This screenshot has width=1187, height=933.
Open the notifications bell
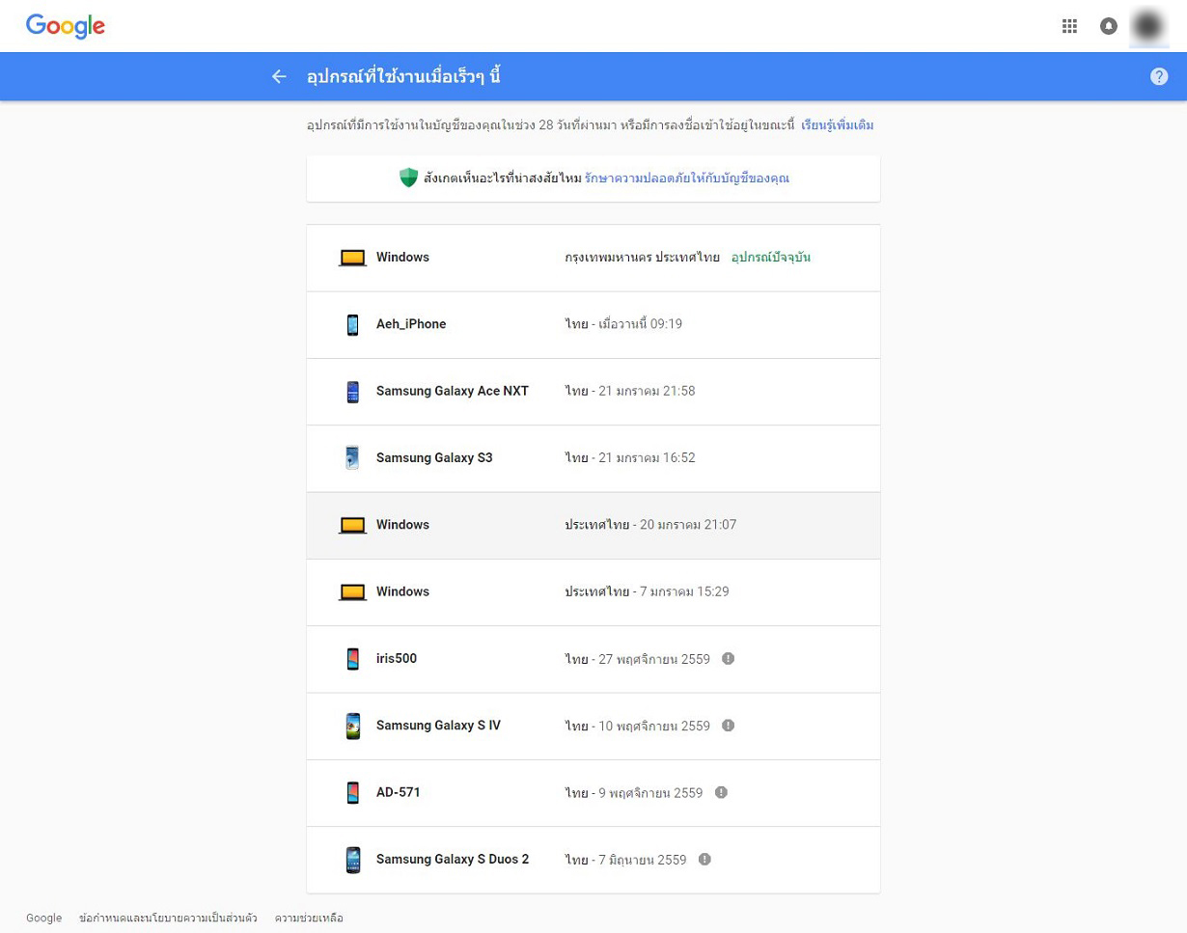[x=1109, y=26]
